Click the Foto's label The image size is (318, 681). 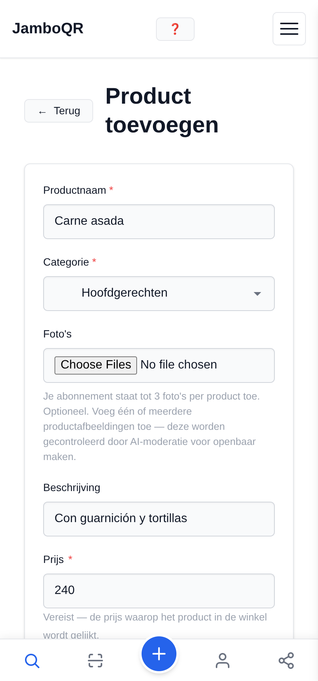[x=58, y=334]
